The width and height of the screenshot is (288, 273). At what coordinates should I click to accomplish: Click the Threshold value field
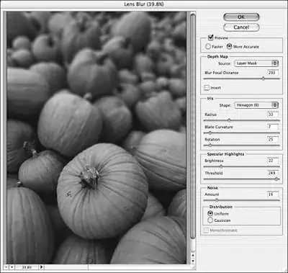click(x=273, y=173)
